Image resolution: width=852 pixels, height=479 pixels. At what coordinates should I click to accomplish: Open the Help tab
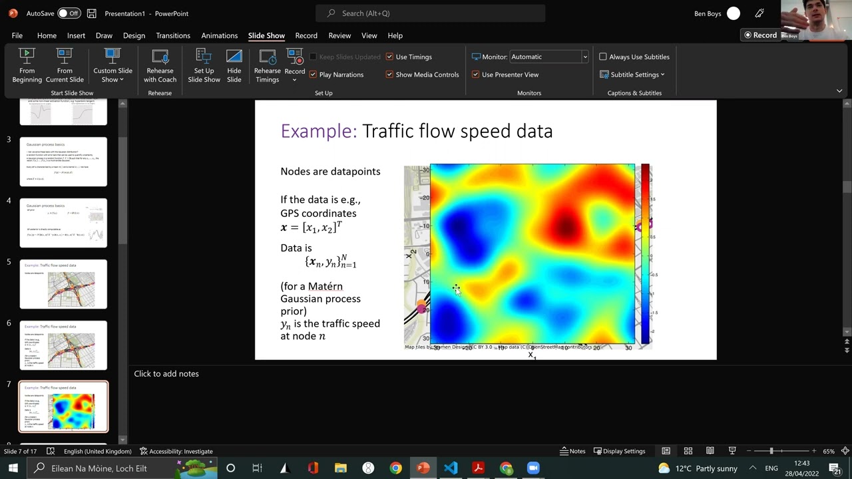[395, 35]
